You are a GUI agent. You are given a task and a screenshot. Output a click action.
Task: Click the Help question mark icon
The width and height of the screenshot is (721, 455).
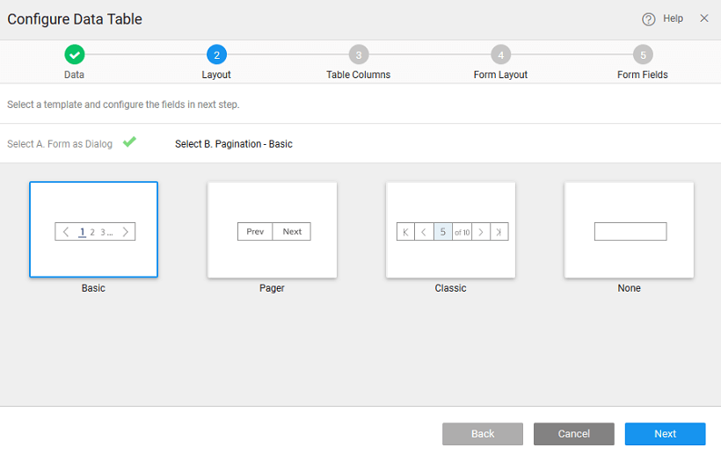coord(649,19)
